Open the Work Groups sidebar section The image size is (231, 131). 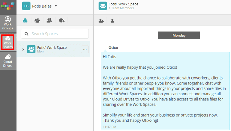pos(8,23)
